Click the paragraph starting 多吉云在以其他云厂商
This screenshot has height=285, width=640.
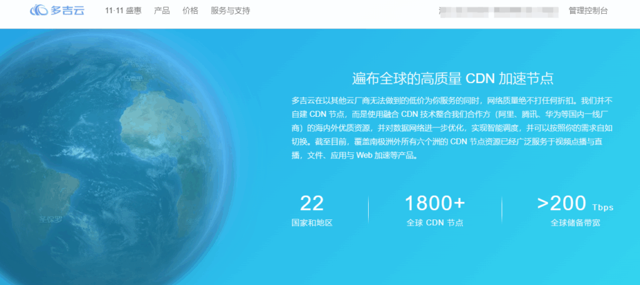point(452,127)
